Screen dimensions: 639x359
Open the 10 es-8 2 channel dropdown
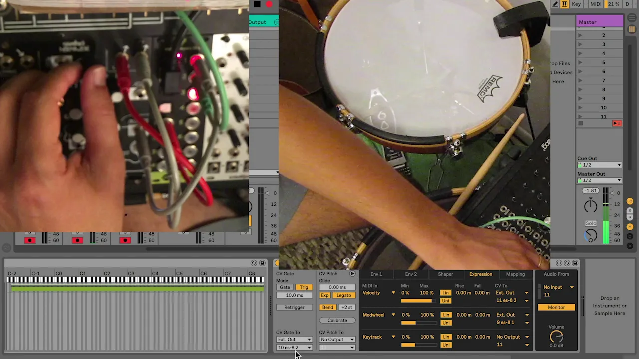pyautogui.click(x=294, y=347)
